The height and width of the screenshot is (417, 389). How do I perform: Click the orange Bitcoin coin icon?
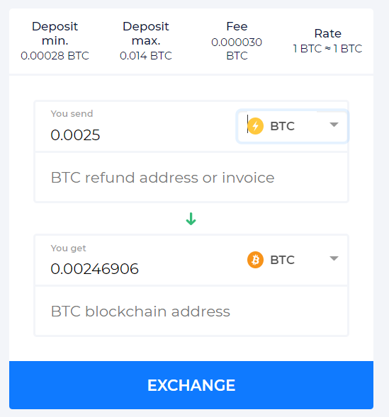(x=255, y=260)
